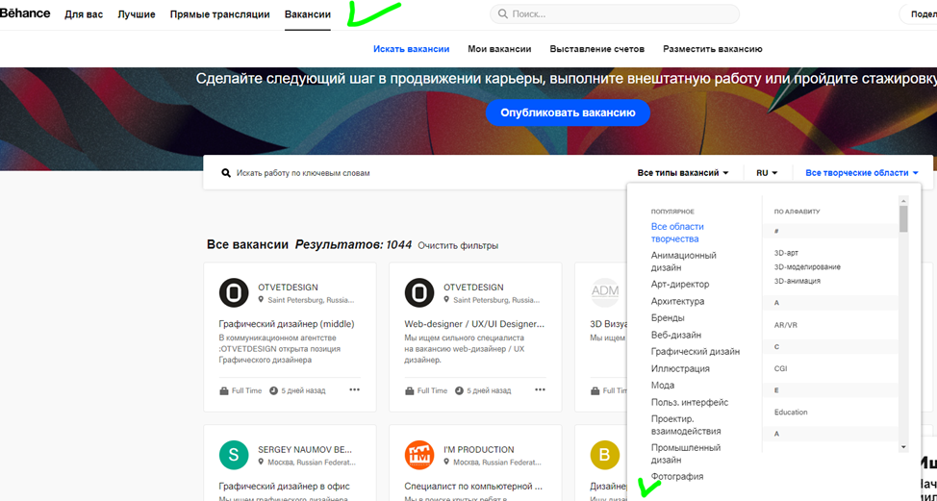Open Web-designer / UX/UI Designer job title

474,324
